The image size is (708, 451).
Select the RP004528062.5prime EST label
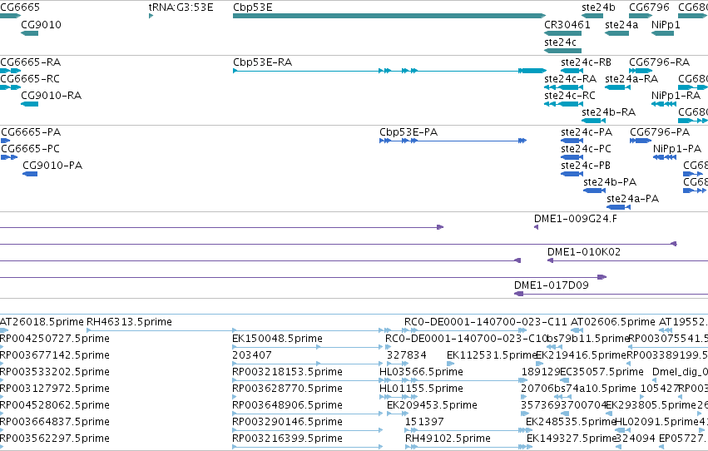click(x=55, y=405)
